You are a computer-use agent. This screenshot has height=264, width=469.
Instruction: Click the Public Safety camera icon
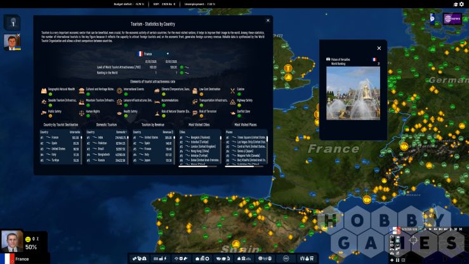44,113
